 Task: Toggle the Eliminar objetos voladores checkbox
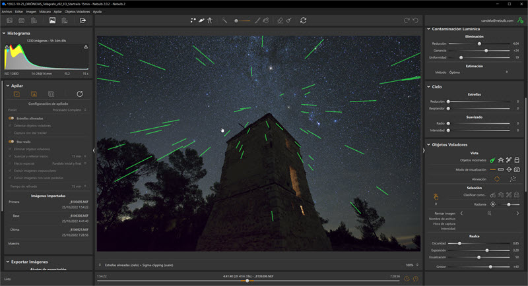10,149
